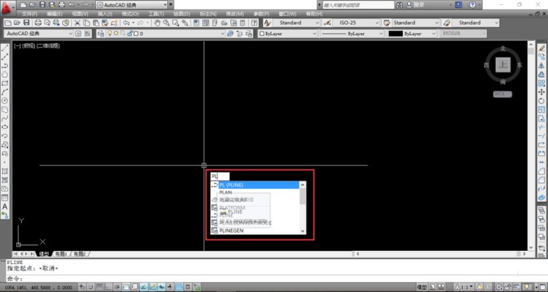Click the Move tool in modify toolbar
This screenshot has width=548, height=292.
[542, 92]
